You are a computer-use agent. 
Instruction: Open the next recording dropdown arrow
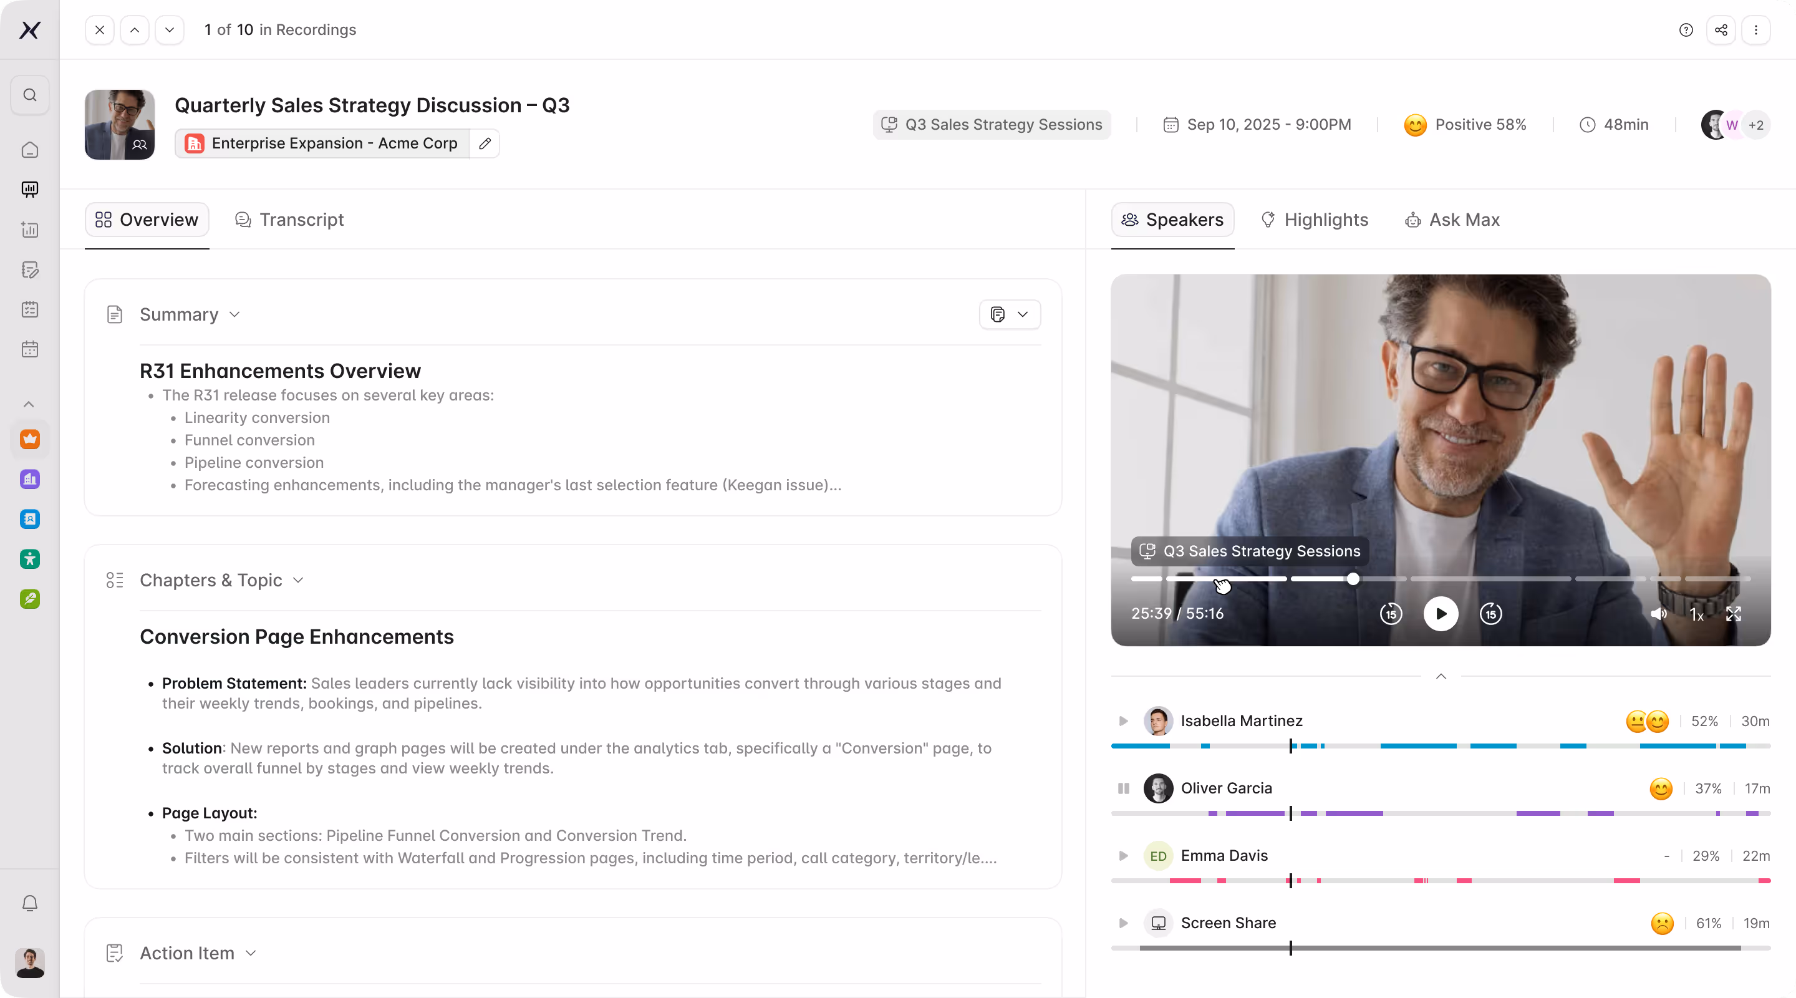coord(170,29)
